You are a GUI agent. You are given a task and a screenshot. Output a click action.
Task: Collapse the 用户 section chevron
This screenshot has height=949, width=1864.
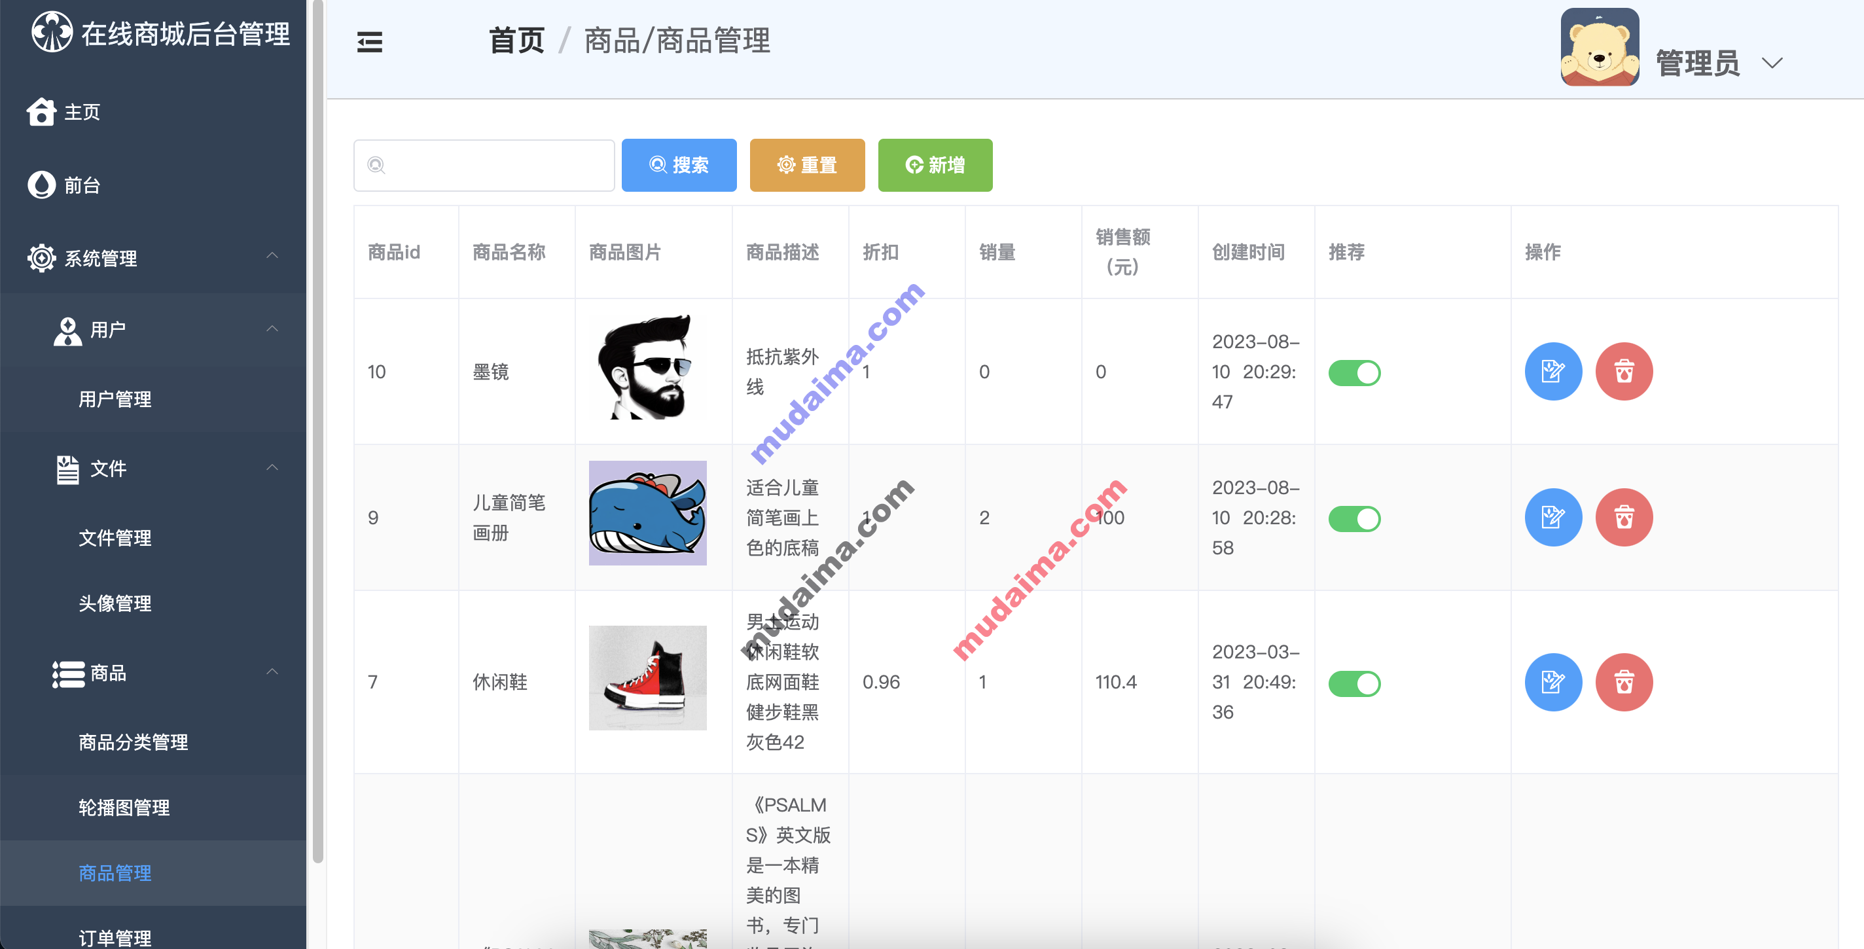[273, 329]
